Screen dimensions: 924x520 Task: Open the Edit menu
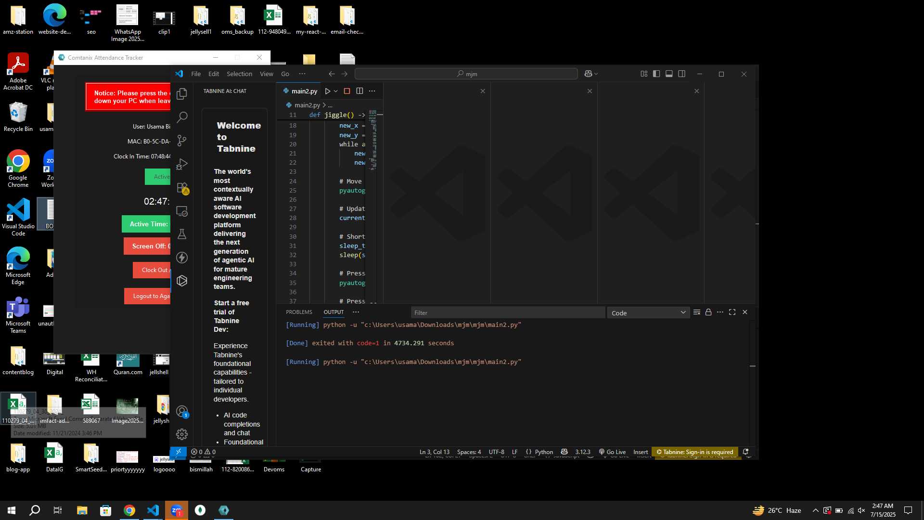[x=214, y=74]
